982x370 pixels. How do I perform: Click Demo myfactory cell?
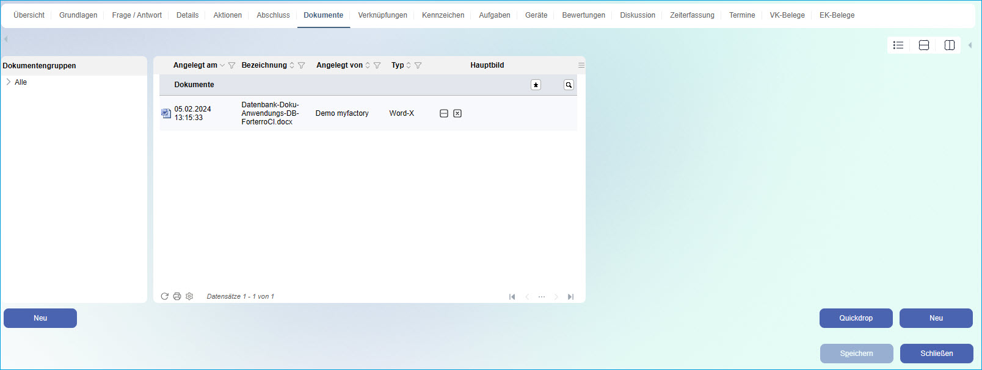click(x=342, y=113)
